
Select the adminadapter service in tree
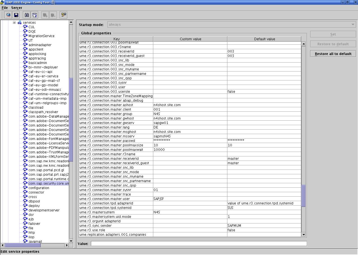click(x=40, y=45)
